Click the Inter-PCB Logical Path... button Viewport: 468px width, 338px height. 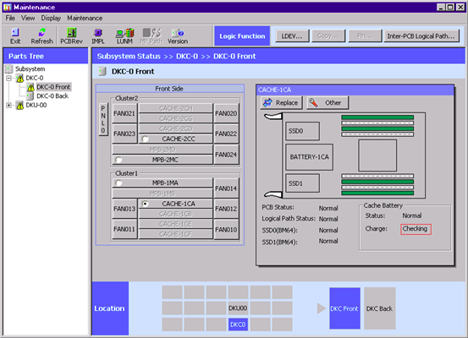click(x=421, y=36)
